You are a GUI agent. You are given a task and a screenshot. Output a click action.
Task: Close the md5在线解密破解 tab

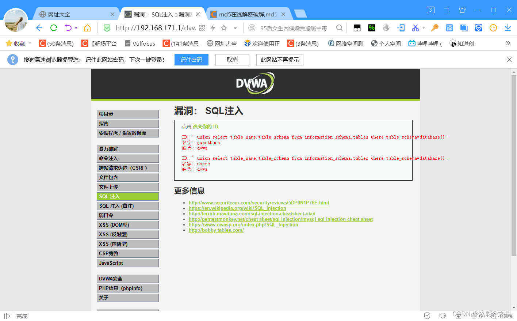pyautogui.click(x=283, y=14)
